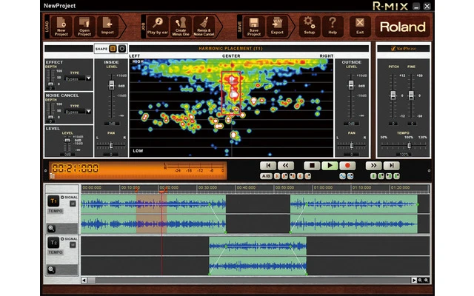Image resolution: width=474 pixels, height=296 pixels.
Task: Click the stop button
Action: pos(312,166)
